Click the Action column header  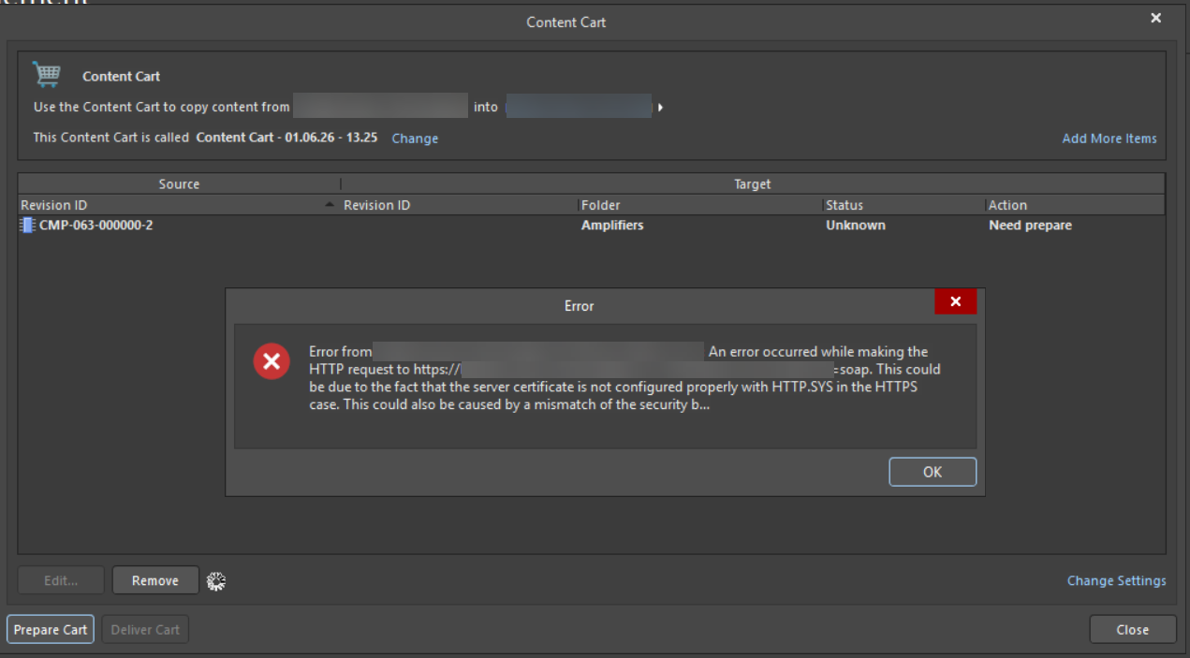(x=1075, y=205)
